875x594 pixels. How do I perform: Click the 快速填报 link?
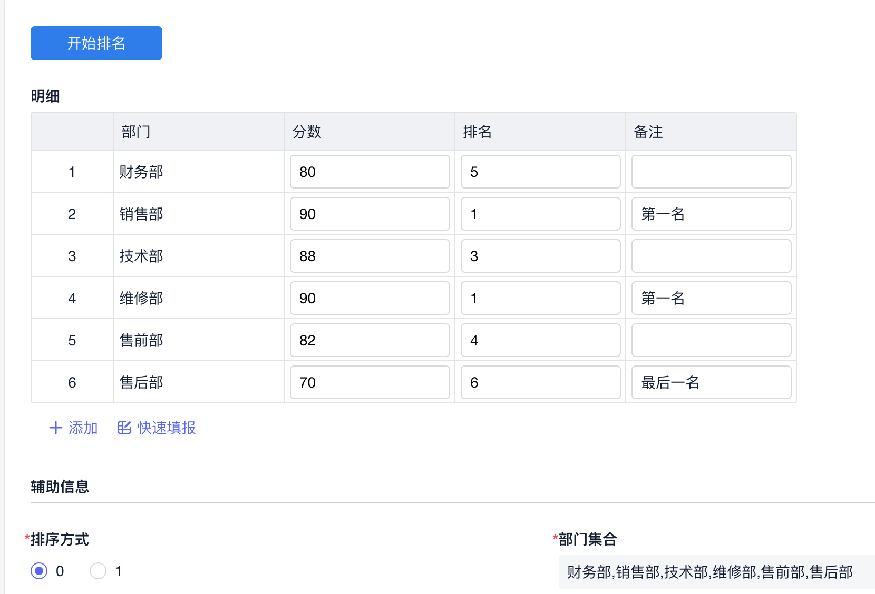click(x=166, y=428)
